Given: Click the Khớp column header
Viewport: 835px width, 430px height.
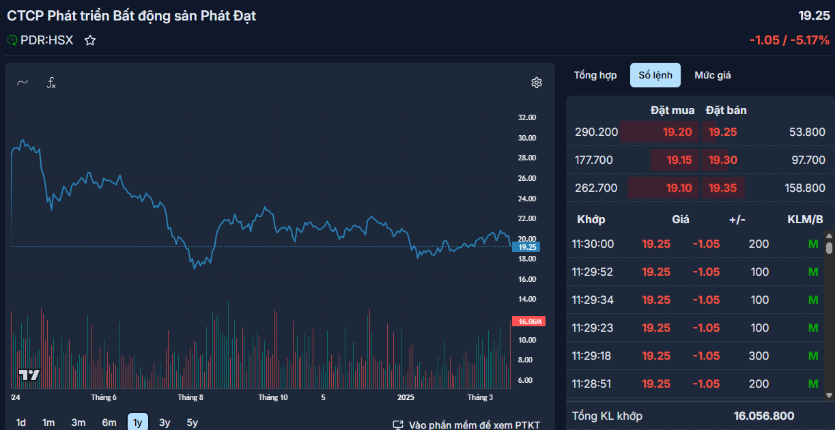Looking at the screenshot, I should coord(591,219).
